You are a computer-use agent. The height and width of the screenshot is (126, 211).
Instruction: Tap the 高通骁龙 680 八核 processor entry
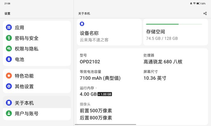click(x=163, y=62)
